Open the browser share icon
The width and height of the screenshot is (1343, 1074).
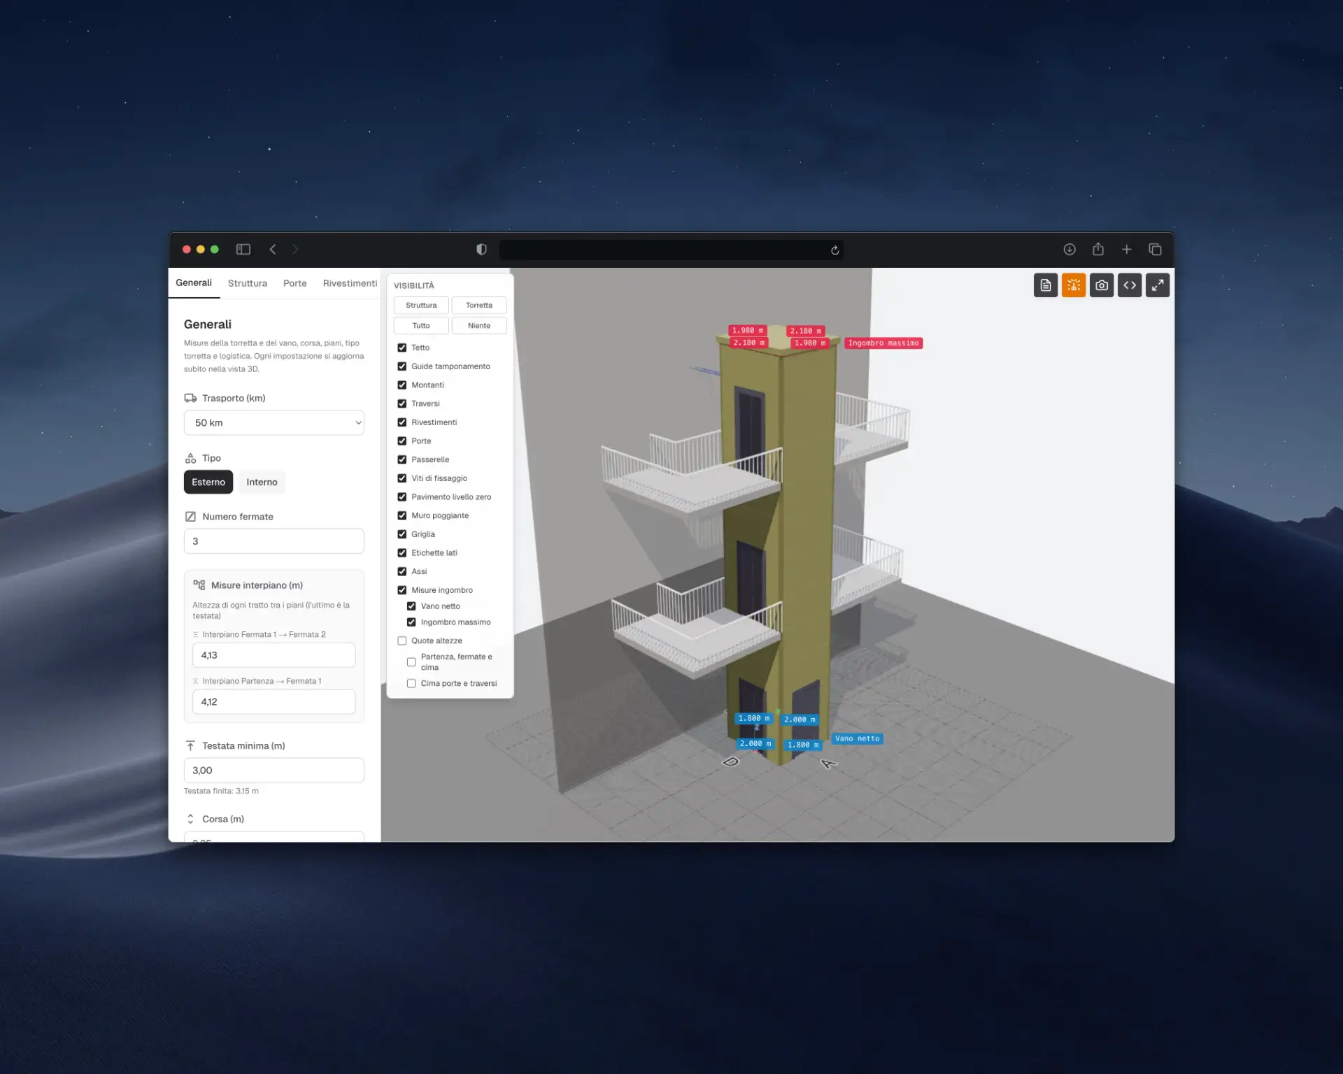pos(1098,249)
